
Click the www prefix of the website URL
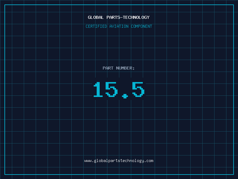tap(88, 161)
